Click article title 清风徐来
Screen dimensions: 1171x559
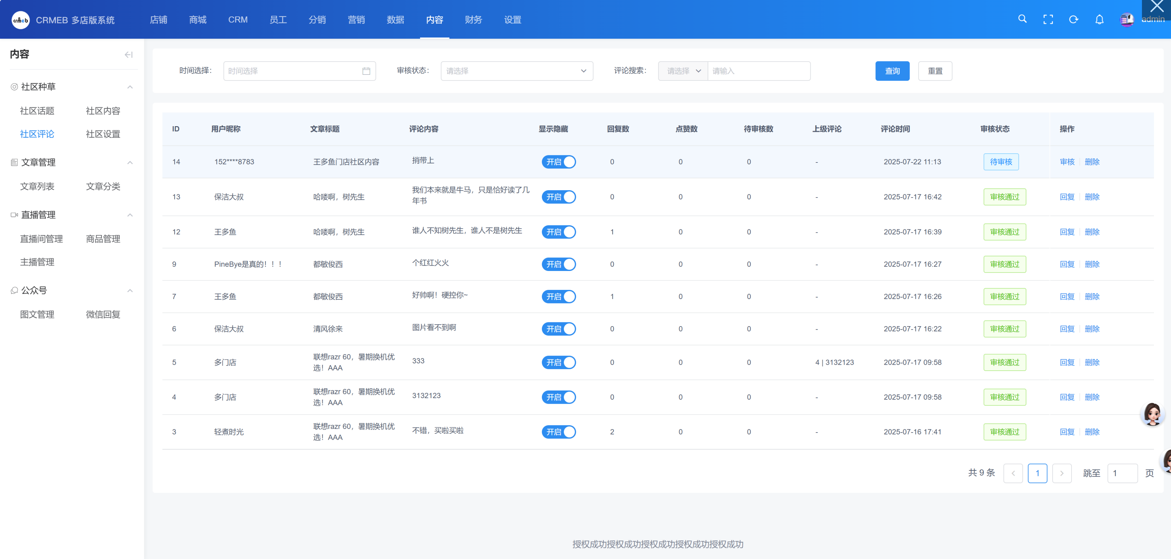point(328,328)
